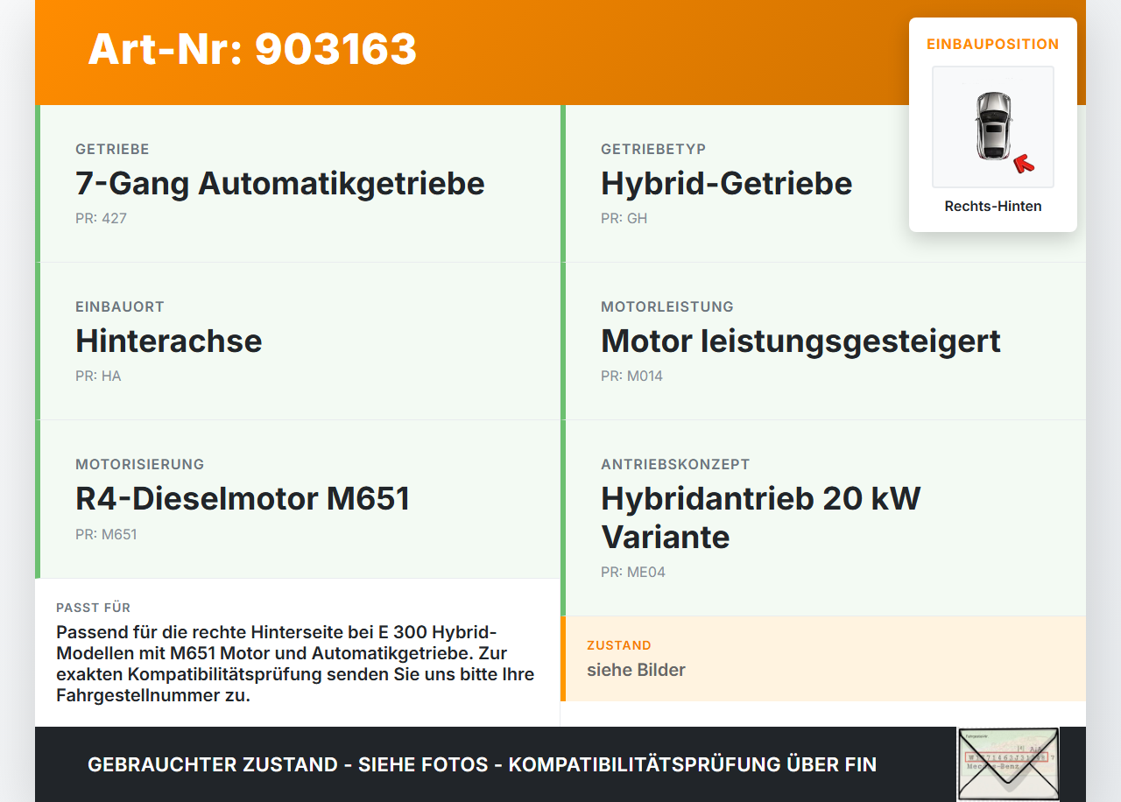Viewport: 1121px width, 802px height.
Task: Click the car position diagram image
Action: click(x=993, y=127)
